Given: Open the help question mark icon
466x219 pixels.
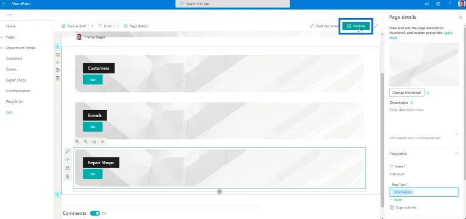Looking at the screenshot, I should tap(450, 4).
